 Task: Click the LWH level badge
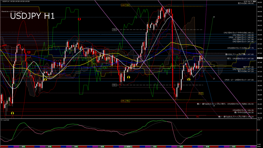[x=123, y=5]
